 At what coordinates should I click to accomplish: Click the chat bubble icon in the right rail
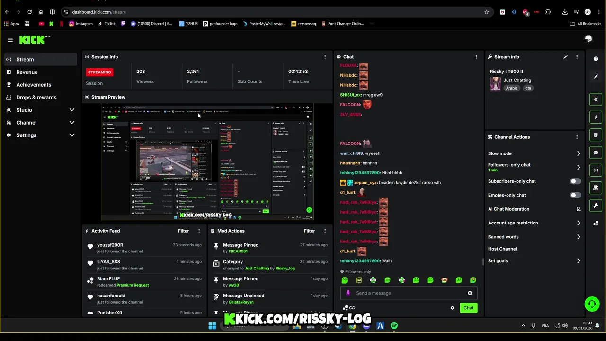pyautogui.click(x=596, y=153)
